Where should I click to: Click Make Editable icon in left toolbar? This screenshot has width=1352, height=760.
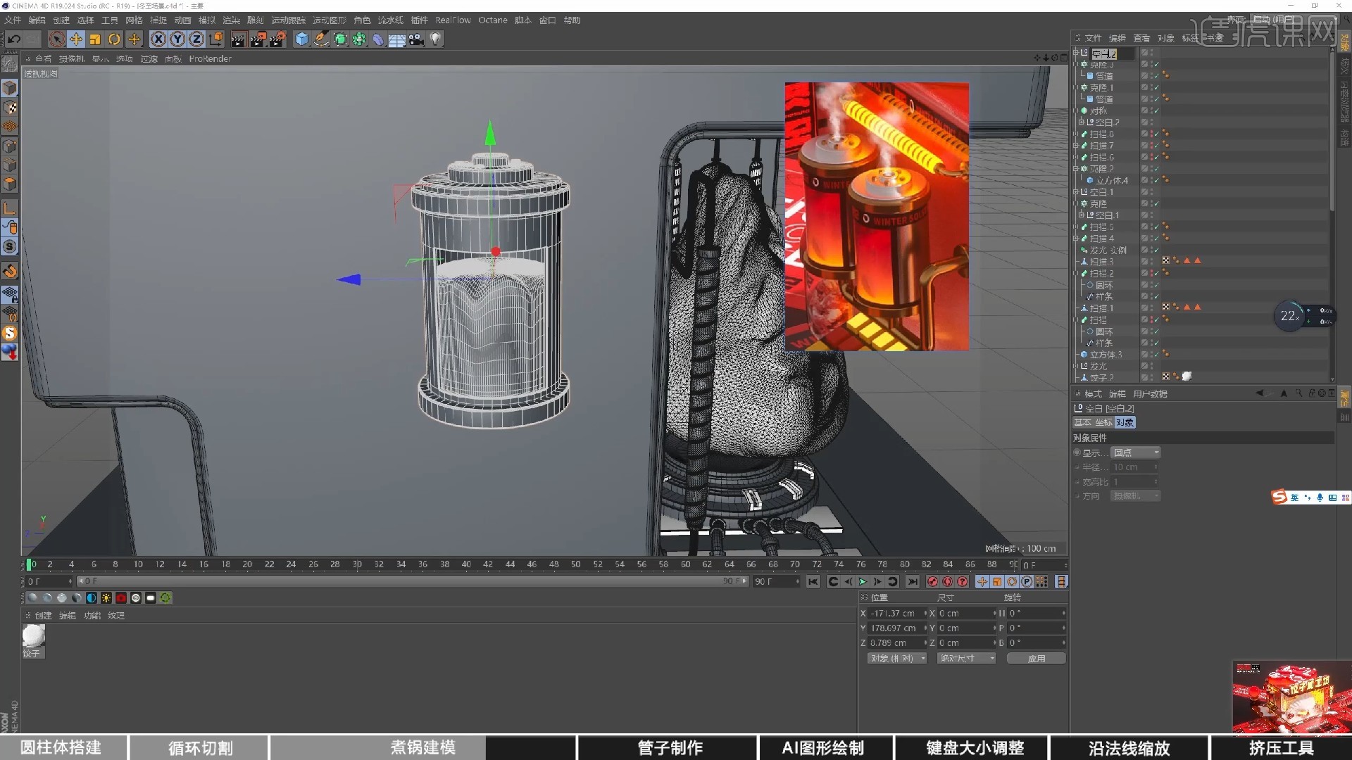pos(9,64)
